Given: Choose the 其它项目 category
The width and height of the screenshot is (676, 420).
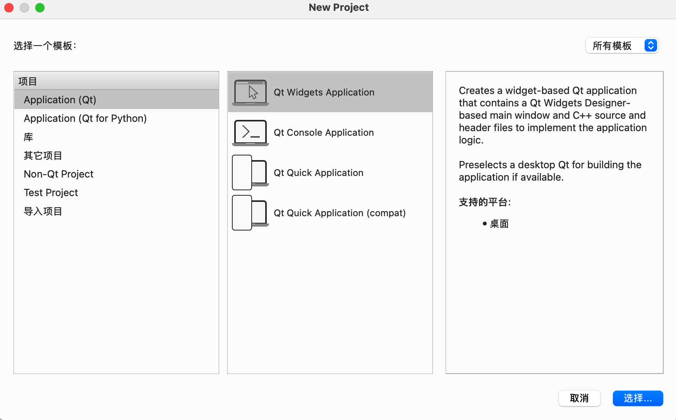Looking at the screenshot, I should 116,155.
